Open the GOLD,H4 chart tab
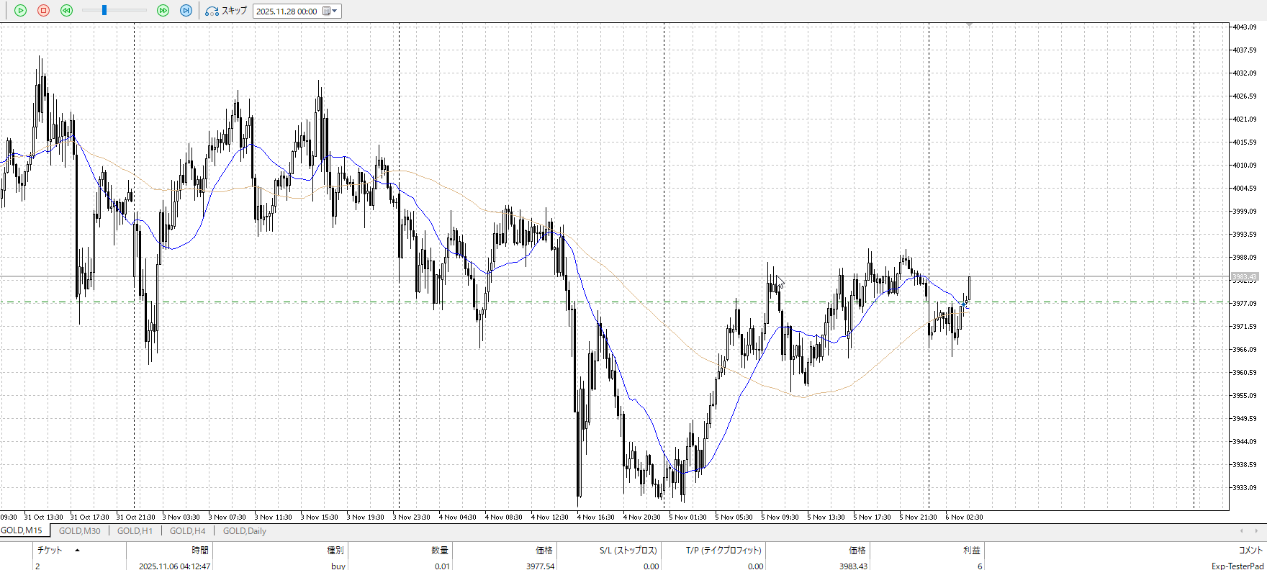The width and height of the screenshot is (1267, 570). click(x=187, y=531)
